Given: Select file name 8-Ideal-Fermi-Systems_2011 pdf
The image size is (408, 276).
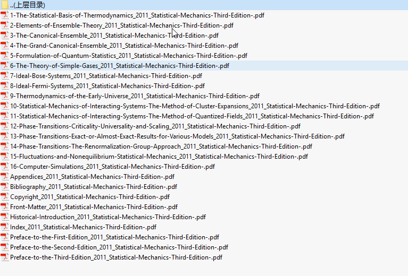Looking at the screenshot, I should (x=107, y=86).
